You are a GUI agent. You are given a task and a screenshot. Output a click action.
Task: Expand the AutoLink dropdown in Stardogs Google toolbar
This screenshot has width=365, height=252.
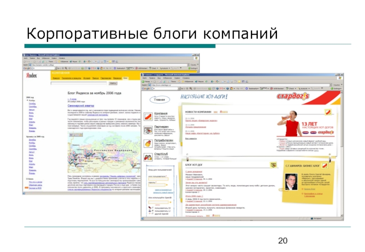tap(309, 89)
